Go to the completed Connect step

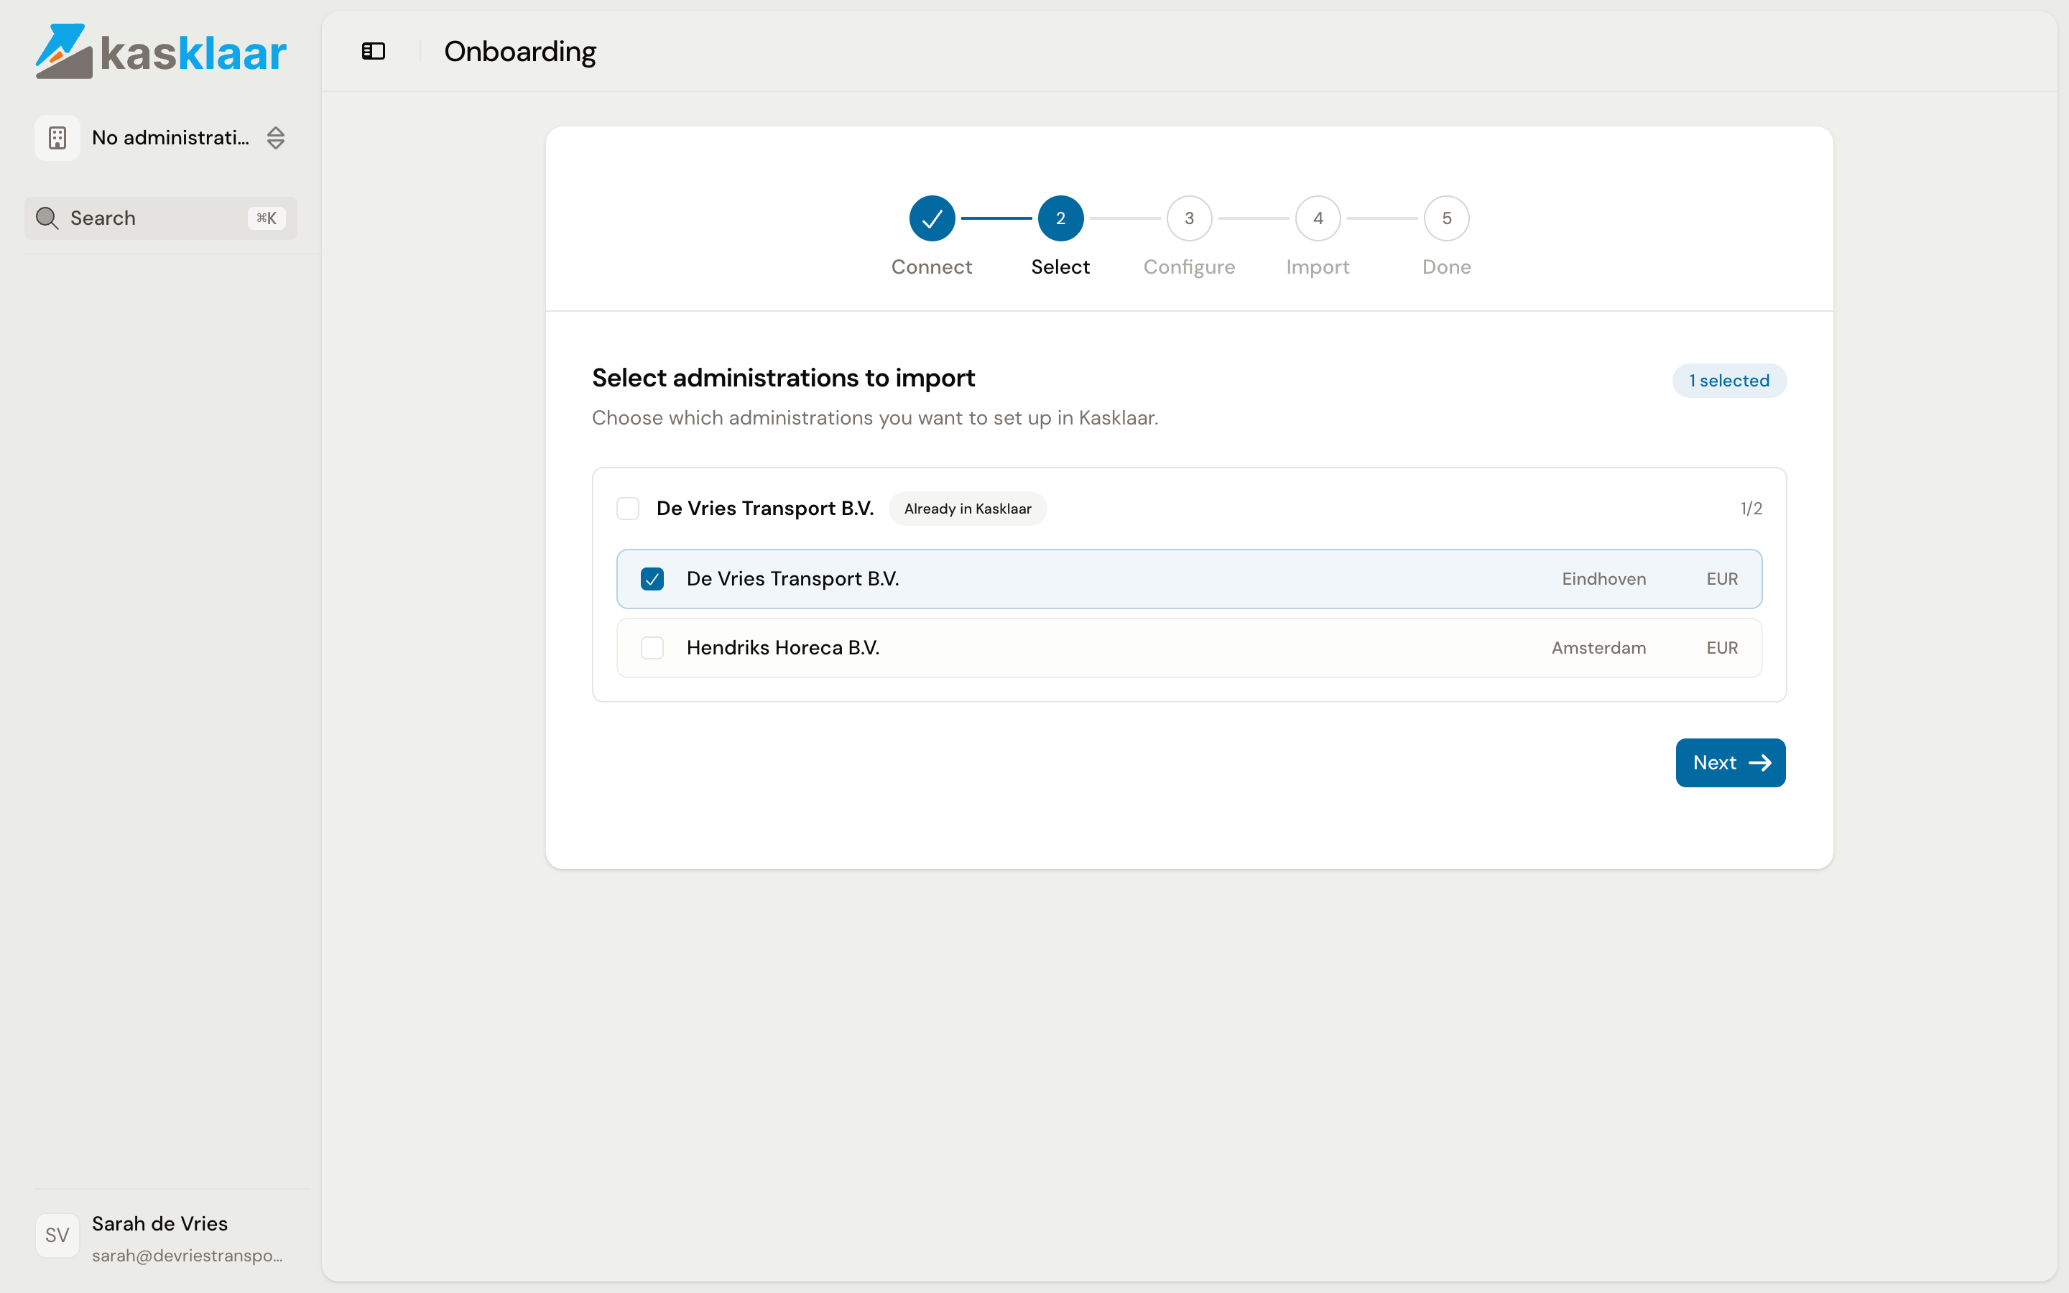pos(932,219)
